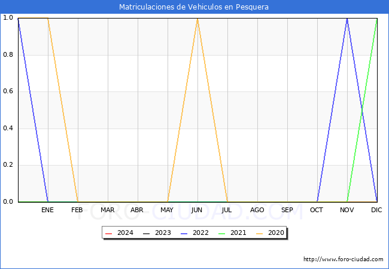Screen dimensions: 389x269
Task: Click the JUN month axis label
Action: (197, 210)
